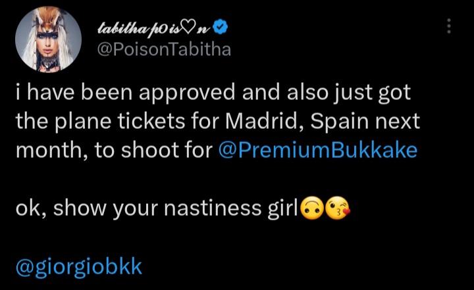Screen dimensions: 474x290
Task: Click the words "month, to shoot for"
Action: click(x=113, y=150)
